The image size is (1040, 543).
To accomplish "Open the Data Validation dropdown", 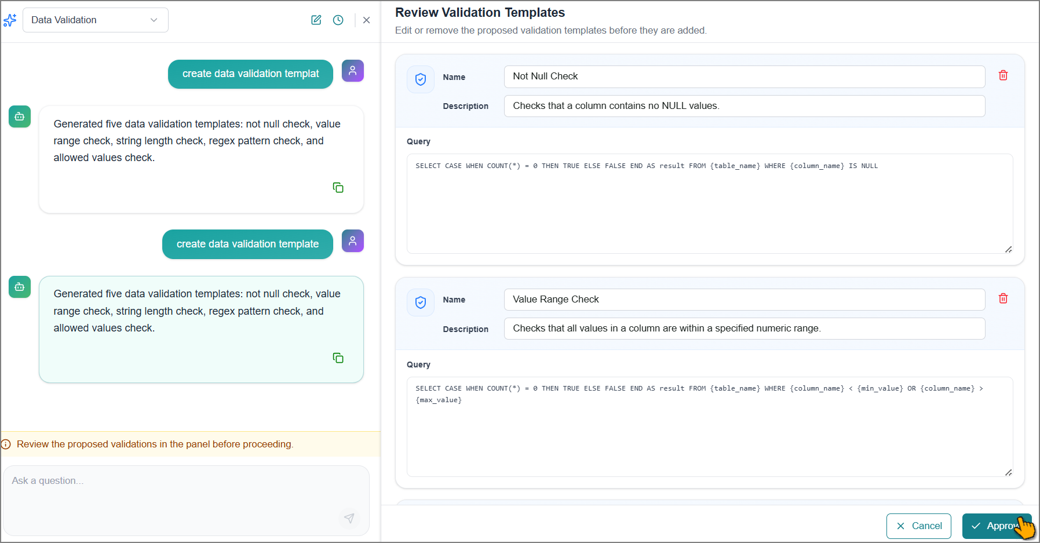I will (x=96, y=20).
